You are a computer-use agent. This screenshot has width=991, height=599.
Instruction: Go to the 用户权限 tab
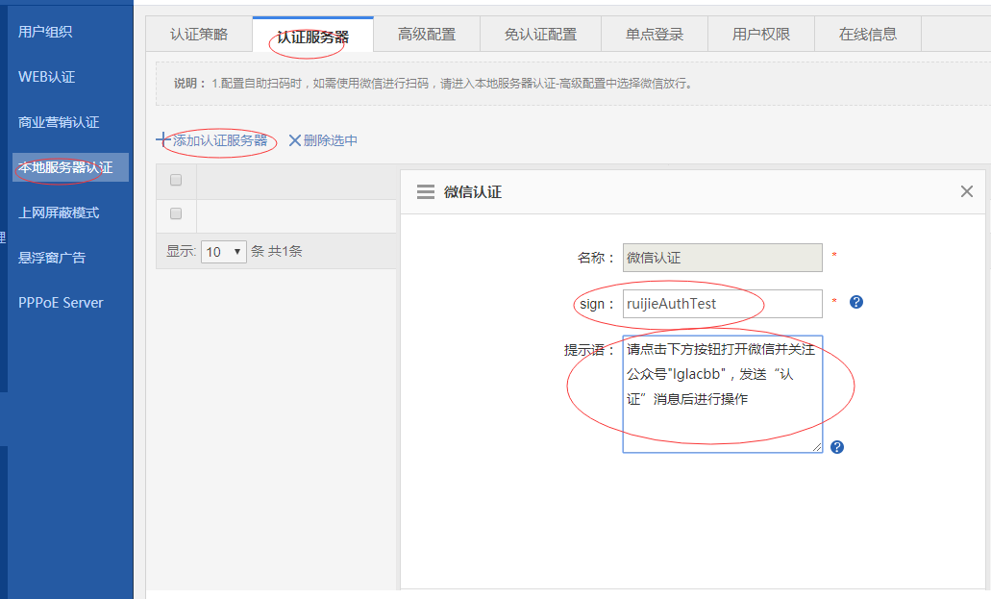click(x=761, y=34)
